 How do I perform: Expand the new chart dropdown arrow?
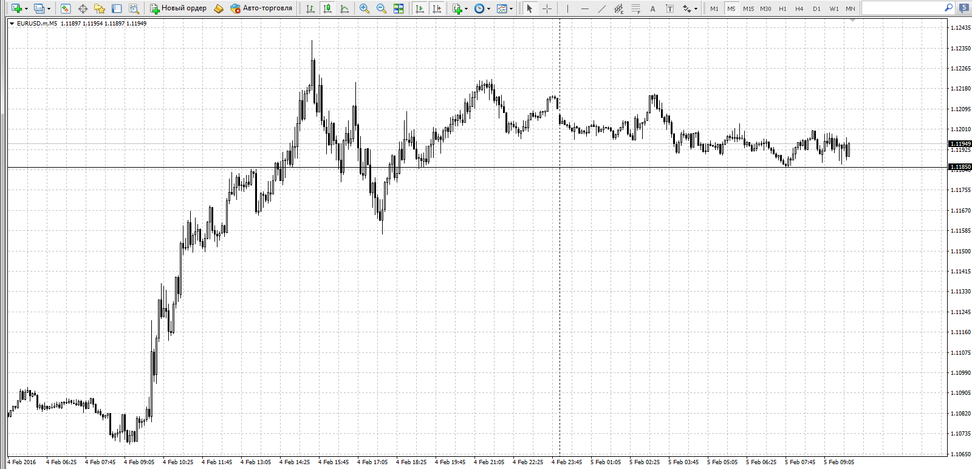pos(26,9)
